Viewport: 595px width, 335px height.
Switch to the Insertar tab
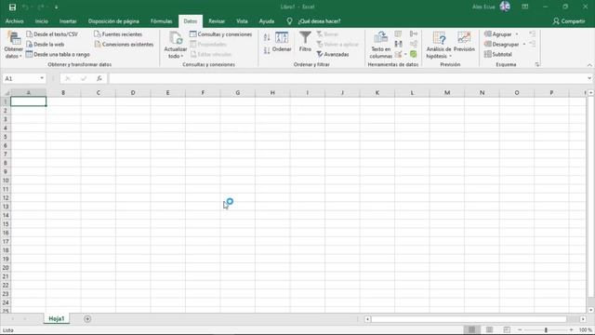(68, 21)
